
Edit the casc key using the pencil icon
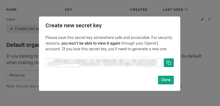click(x=202, y=19)
